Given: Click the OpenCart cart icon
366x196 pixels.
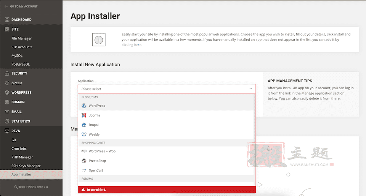Looking at the screenshot, I should [84, 171].
